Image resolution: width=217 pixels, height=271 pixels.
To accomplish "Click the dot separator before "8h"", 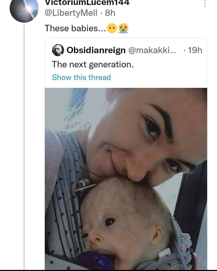I will 102,13.
